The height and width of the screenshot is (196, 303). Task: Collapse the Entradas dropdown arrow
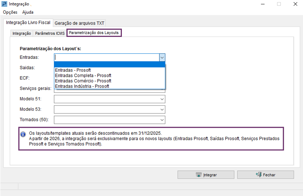[162, 57]
